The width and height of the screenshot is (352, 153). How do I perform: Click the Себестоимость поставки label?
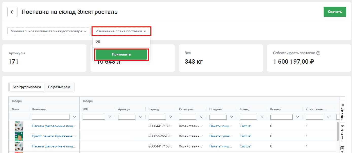click(x=294, y=53)
